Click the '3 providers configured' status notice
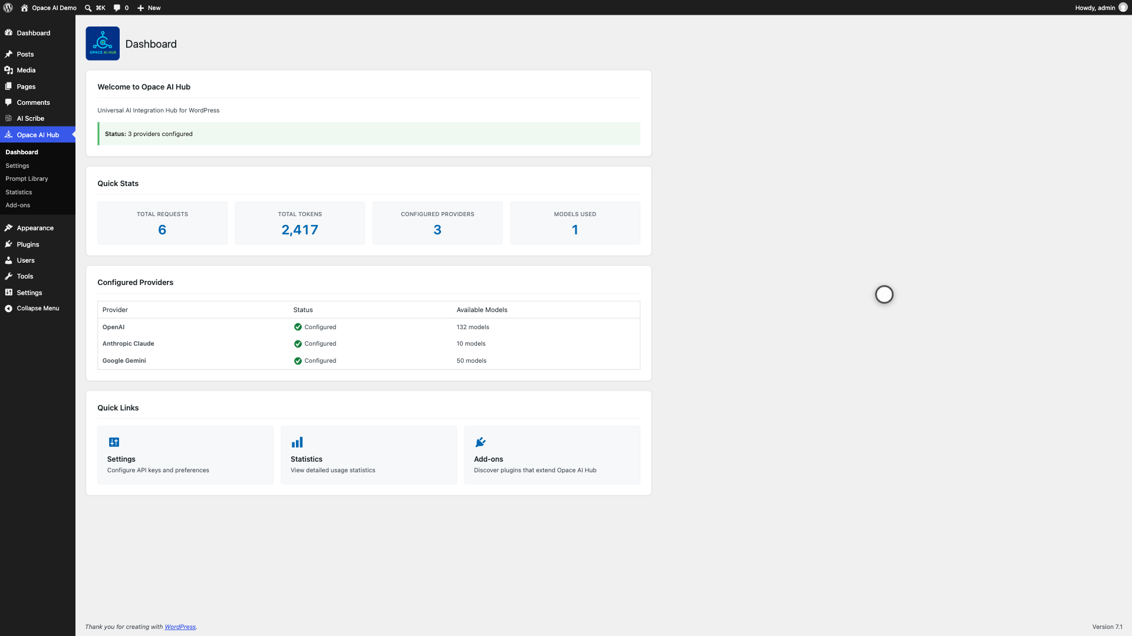 point(368,134)
